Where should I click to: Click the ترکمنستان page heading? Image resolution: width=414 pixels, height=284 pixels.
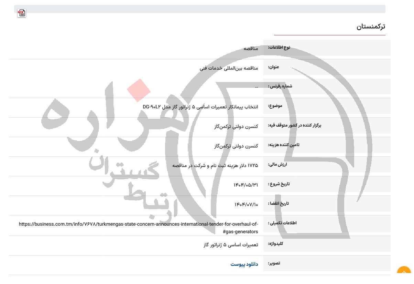[x=371, y=26]
